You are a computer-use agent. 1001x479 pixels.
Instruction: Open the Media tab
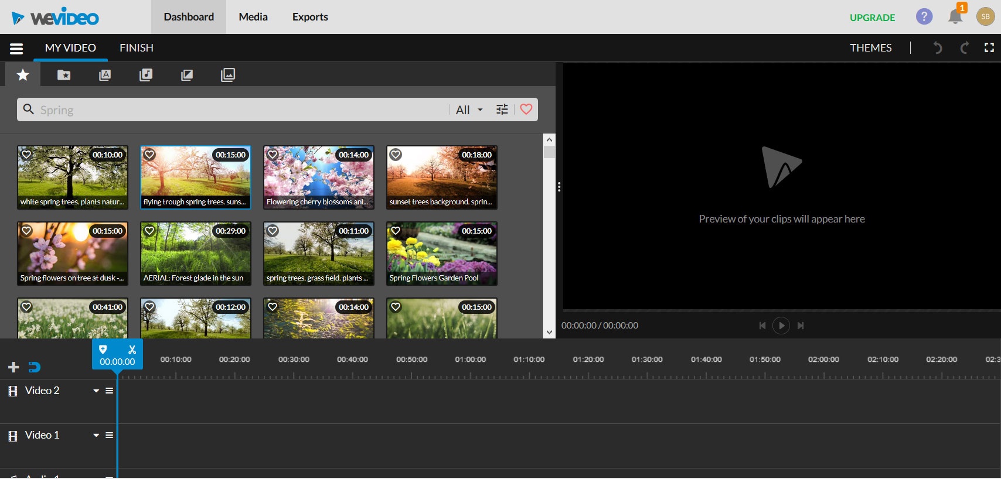[x=253, y=17]
